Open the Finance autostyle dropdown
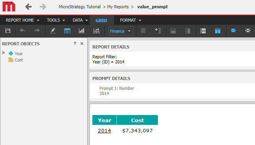 point(121,31)
